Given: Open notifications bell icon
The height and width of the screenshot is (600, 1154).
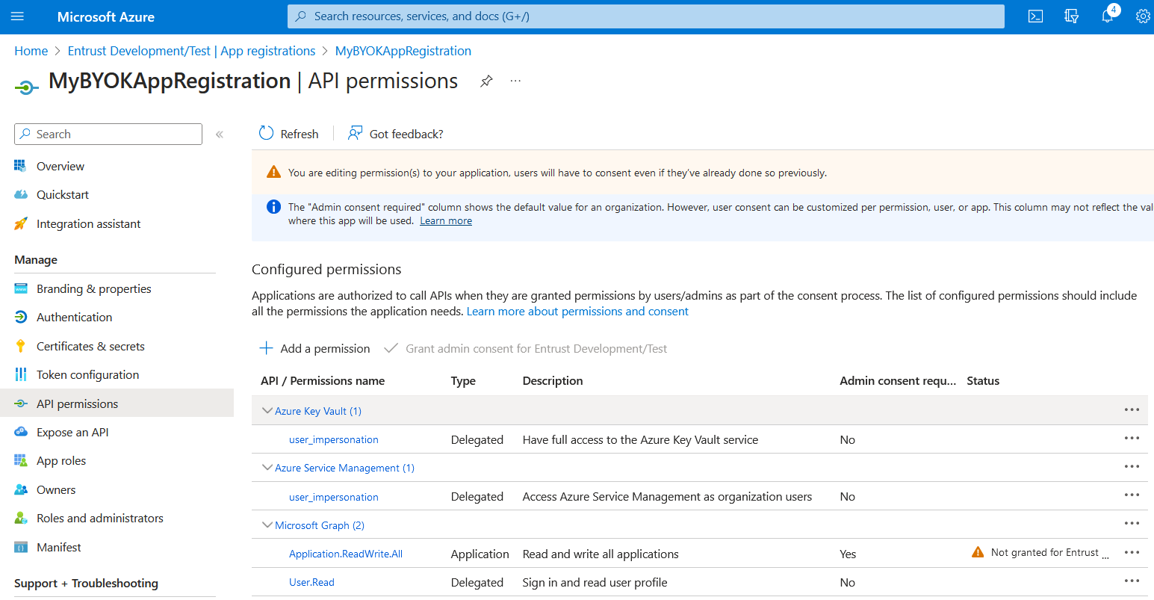Looking at the screenshot, I should (1108, 16).
